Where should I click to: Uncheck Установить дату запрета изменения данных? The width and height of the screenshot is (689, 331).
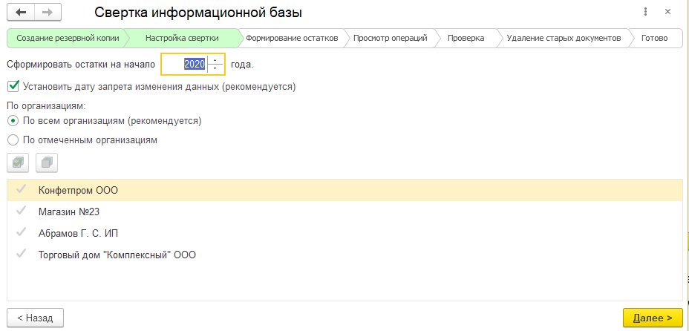(13, 87)
